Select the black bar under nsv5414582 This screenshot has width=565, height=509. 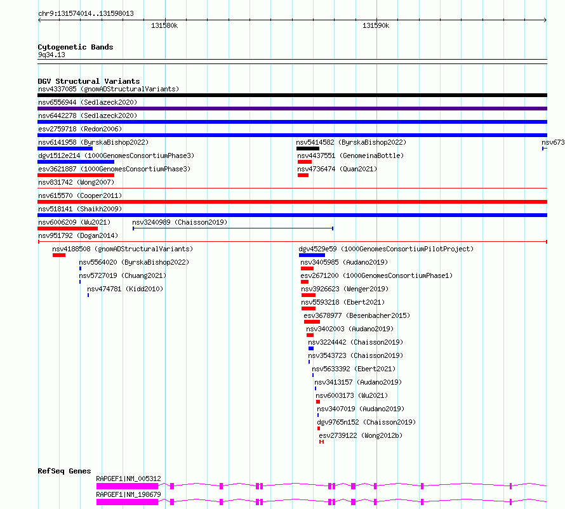coord(308,149)
